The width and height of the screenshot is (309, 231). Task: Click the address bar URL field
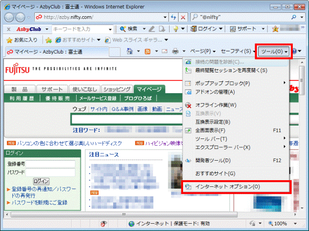(101, 17)
